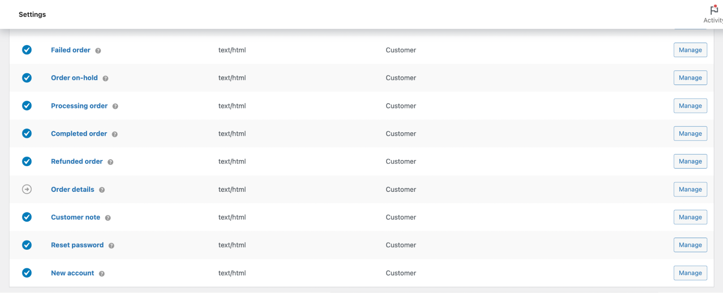Manage the New account email
Screen dimensions: 723x293
click(x=690, y=273)
